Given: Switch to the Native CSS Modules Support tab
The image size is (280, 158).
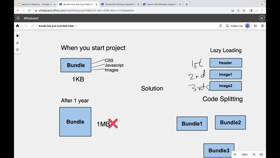Looking at the screenshot, I should (x=161, y=4).
